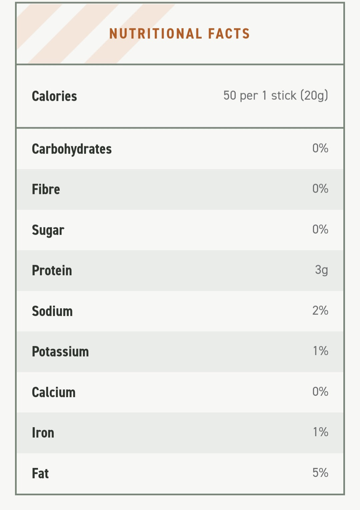Screen dimensions: 360x510
Task: Click the Sugar 0% value
Action: (x=320, y=229)
